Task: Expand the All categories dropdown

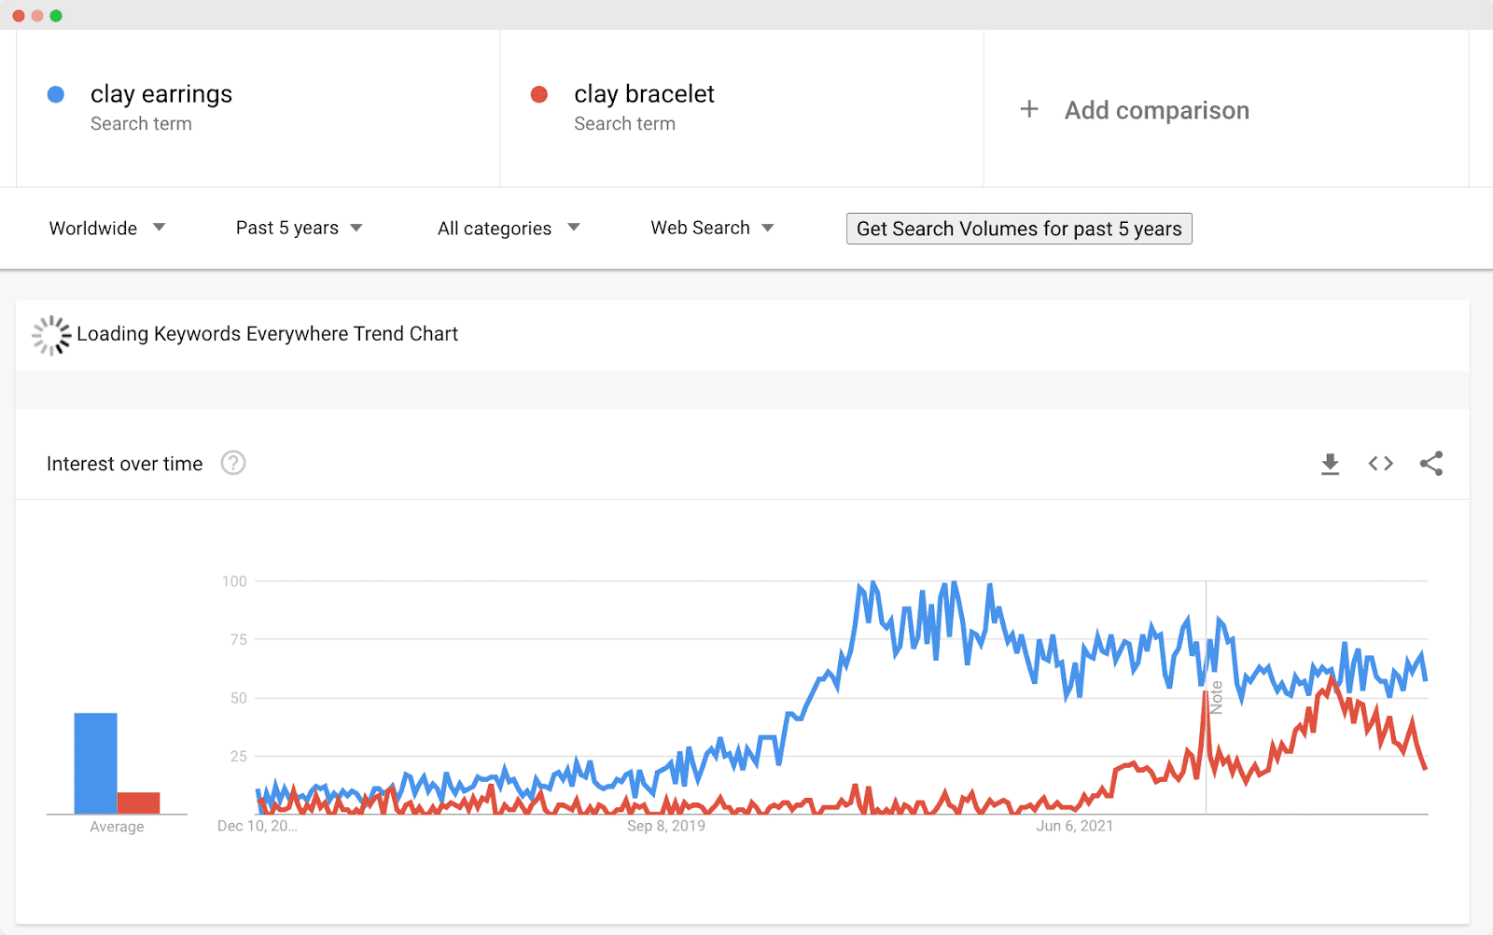Action: 509,228
